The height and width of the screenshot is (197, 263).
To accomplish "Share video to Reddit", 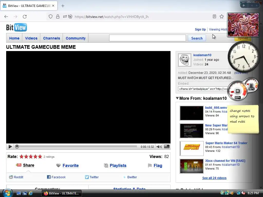I will point(18,177).
